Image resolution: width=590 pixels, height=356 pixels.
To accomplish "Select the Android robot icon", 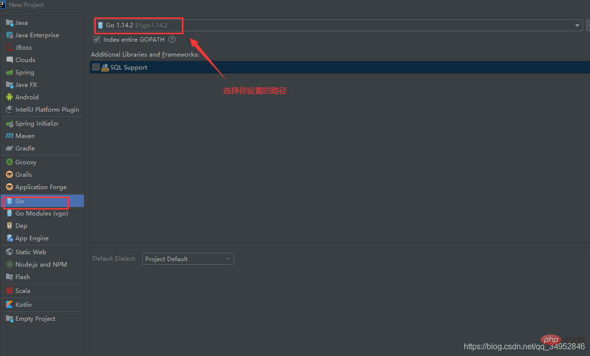I will [x=9, y=97].
